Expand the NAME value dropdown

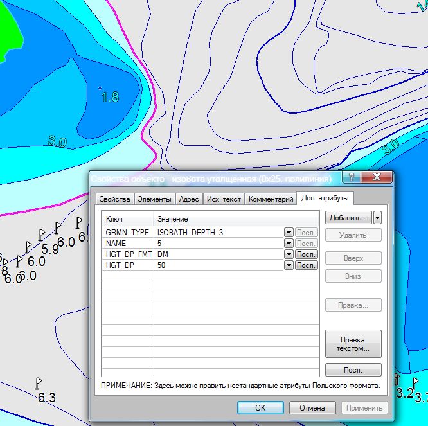coord(289,244)
